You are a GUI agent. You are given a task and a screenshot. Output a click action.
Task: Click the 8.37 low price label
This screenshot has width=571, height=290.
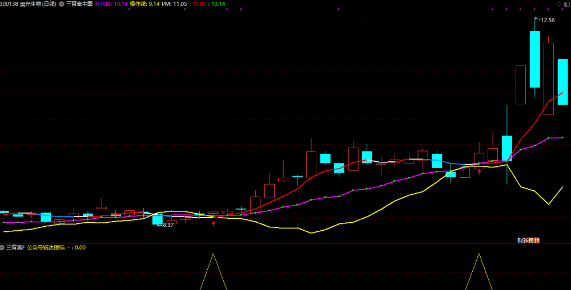(x=168, y=225)
